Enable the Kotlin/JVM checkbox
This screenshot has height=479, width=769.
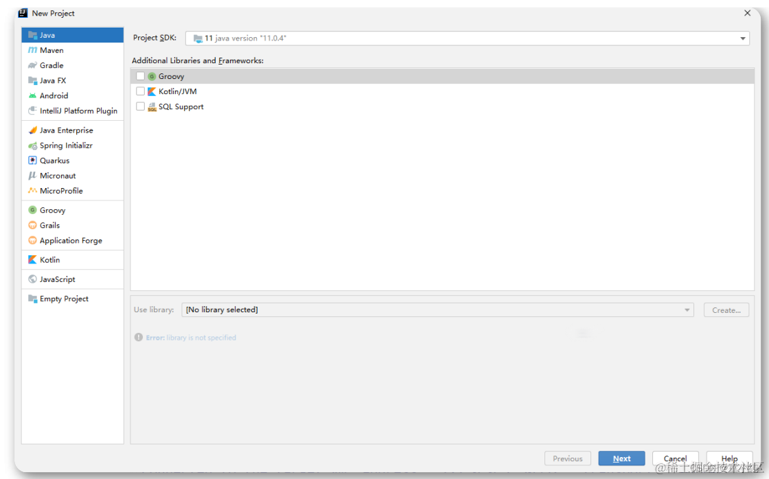[x=140, y=91]
